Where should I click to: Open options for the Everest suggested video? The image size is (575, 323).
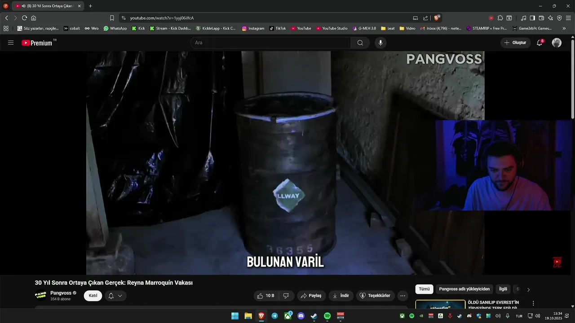point(533,303)
